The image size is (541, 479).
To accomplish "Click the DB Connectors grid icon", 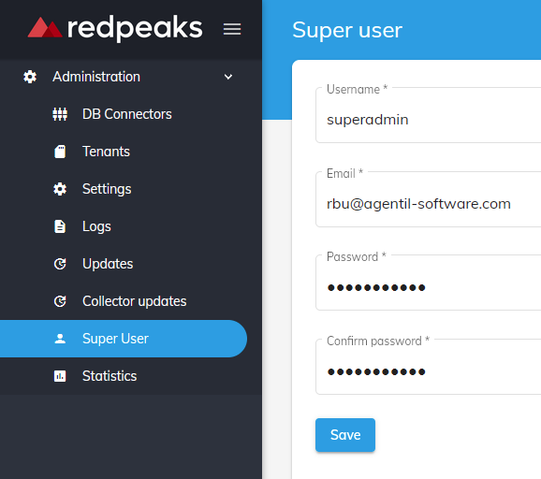I will (x=60, y=114).
